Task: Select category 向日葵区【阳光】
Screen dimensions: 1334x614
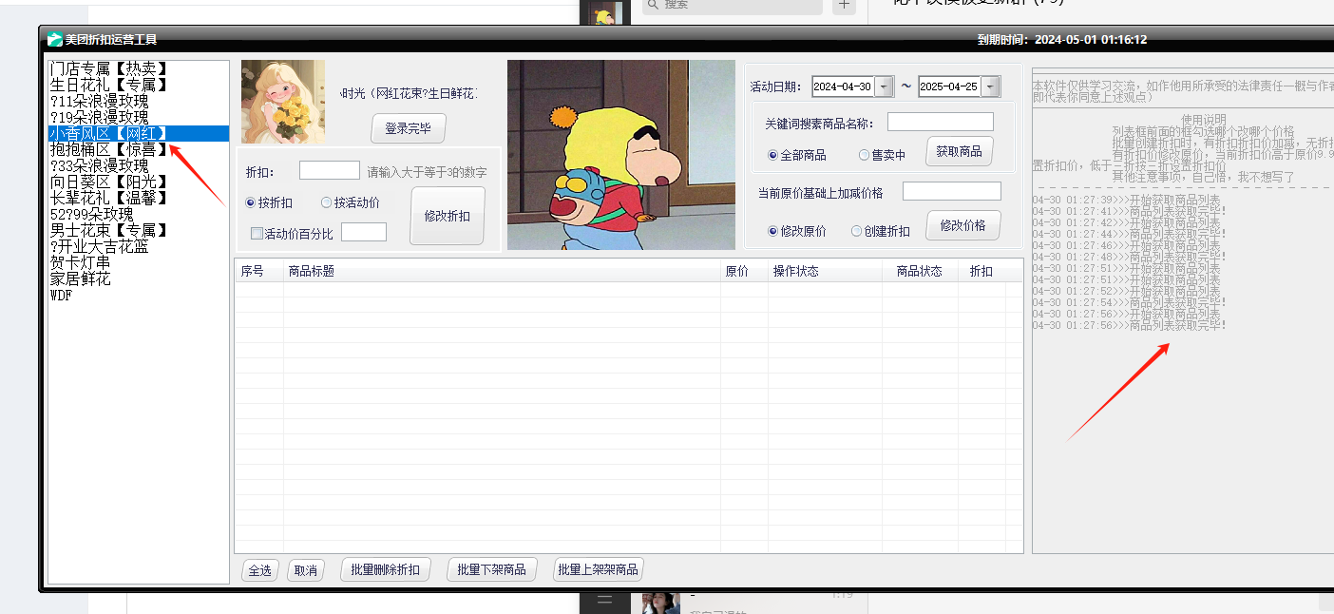Action: (139, 182)
